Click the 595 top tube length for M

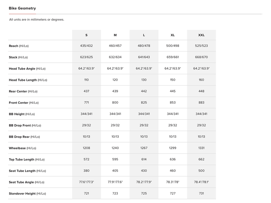[x=115, y=159]
